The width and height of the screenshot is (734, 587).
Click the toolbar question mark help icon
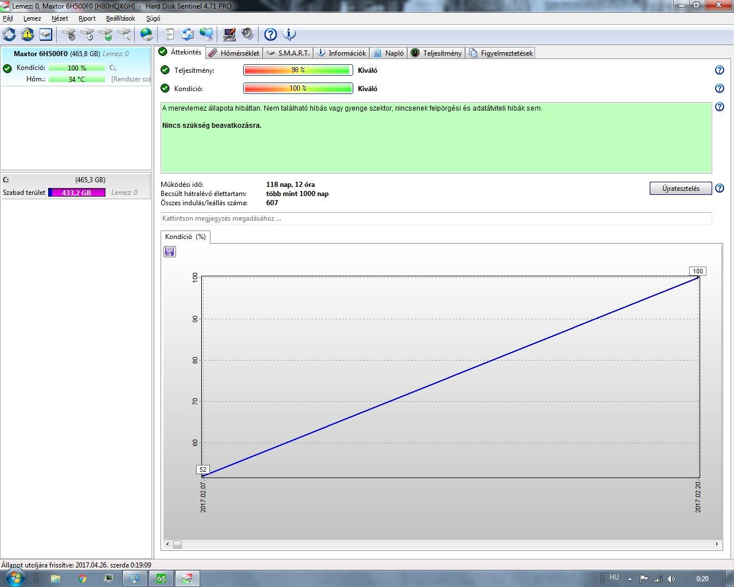click(271, 34)
